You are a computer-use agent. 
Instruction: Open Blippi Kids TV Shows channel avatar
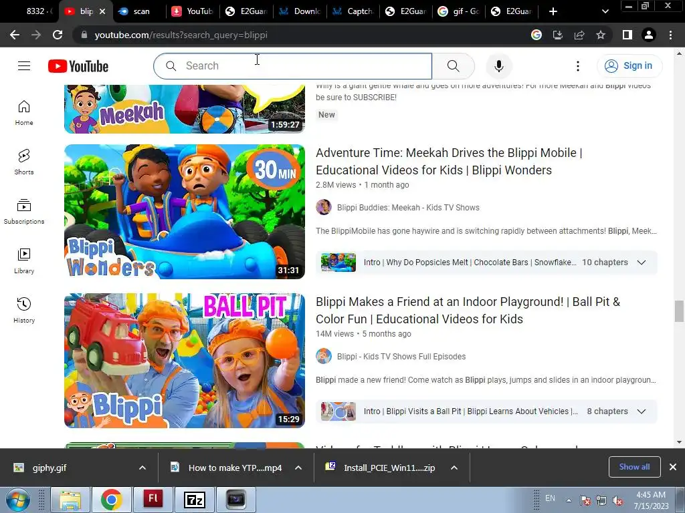(324, 356)
